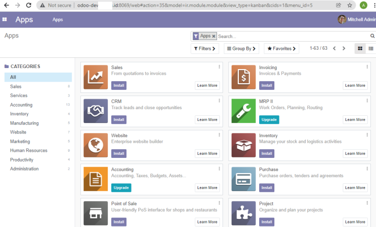Open the CRM card options menu

click(219, 101)
